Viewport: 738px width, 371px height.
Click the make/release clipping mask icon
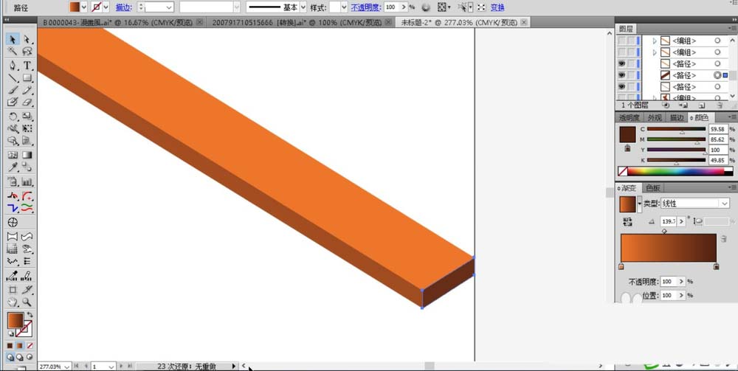(666, 105)
